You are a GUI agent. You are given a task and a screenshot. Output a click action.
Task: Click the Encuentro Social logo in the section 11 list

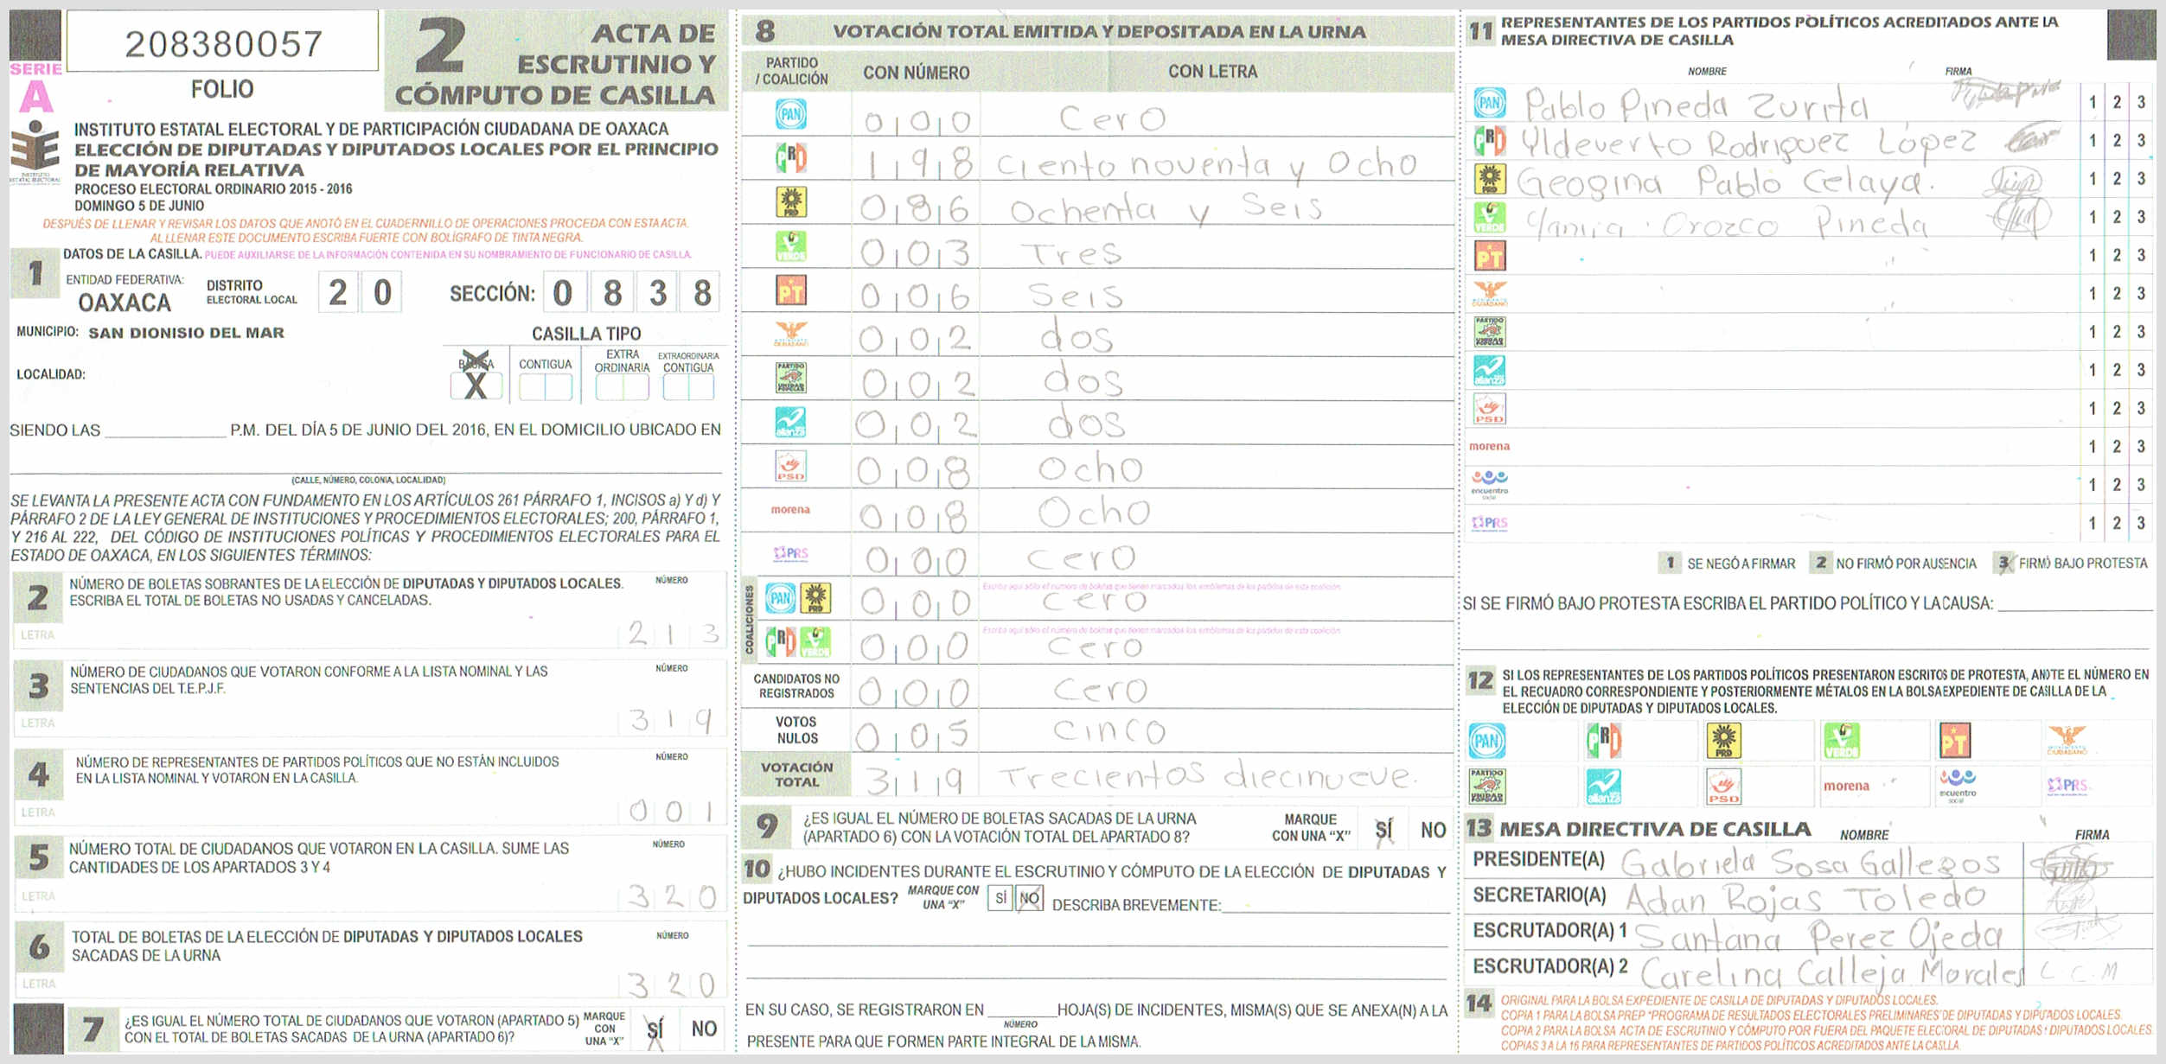pos(1490,485)
